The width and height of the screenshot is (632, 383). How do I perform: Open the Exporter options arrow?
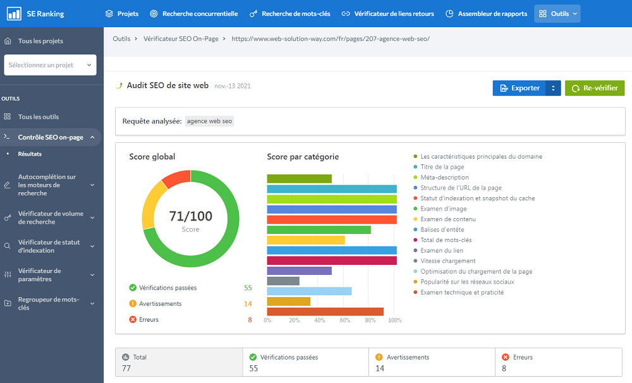pos(553,88)
